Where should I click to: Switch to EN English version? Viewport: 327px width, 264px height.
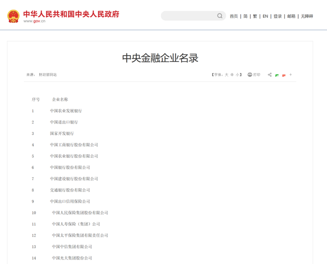(265, 16)
